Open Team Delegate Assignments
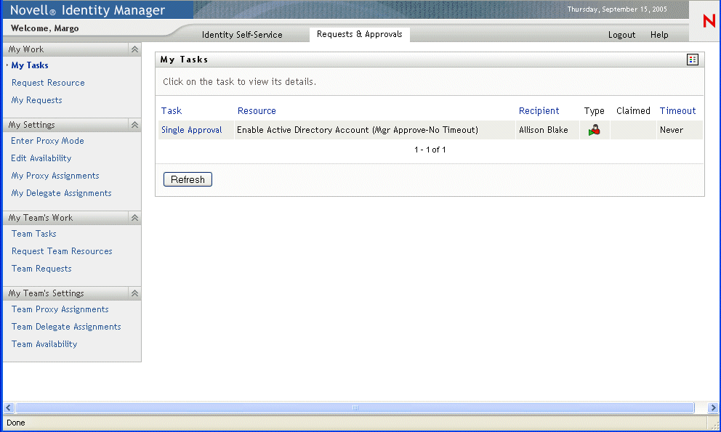The height and width of the screenshot is (432, 721). click(66, 326)
